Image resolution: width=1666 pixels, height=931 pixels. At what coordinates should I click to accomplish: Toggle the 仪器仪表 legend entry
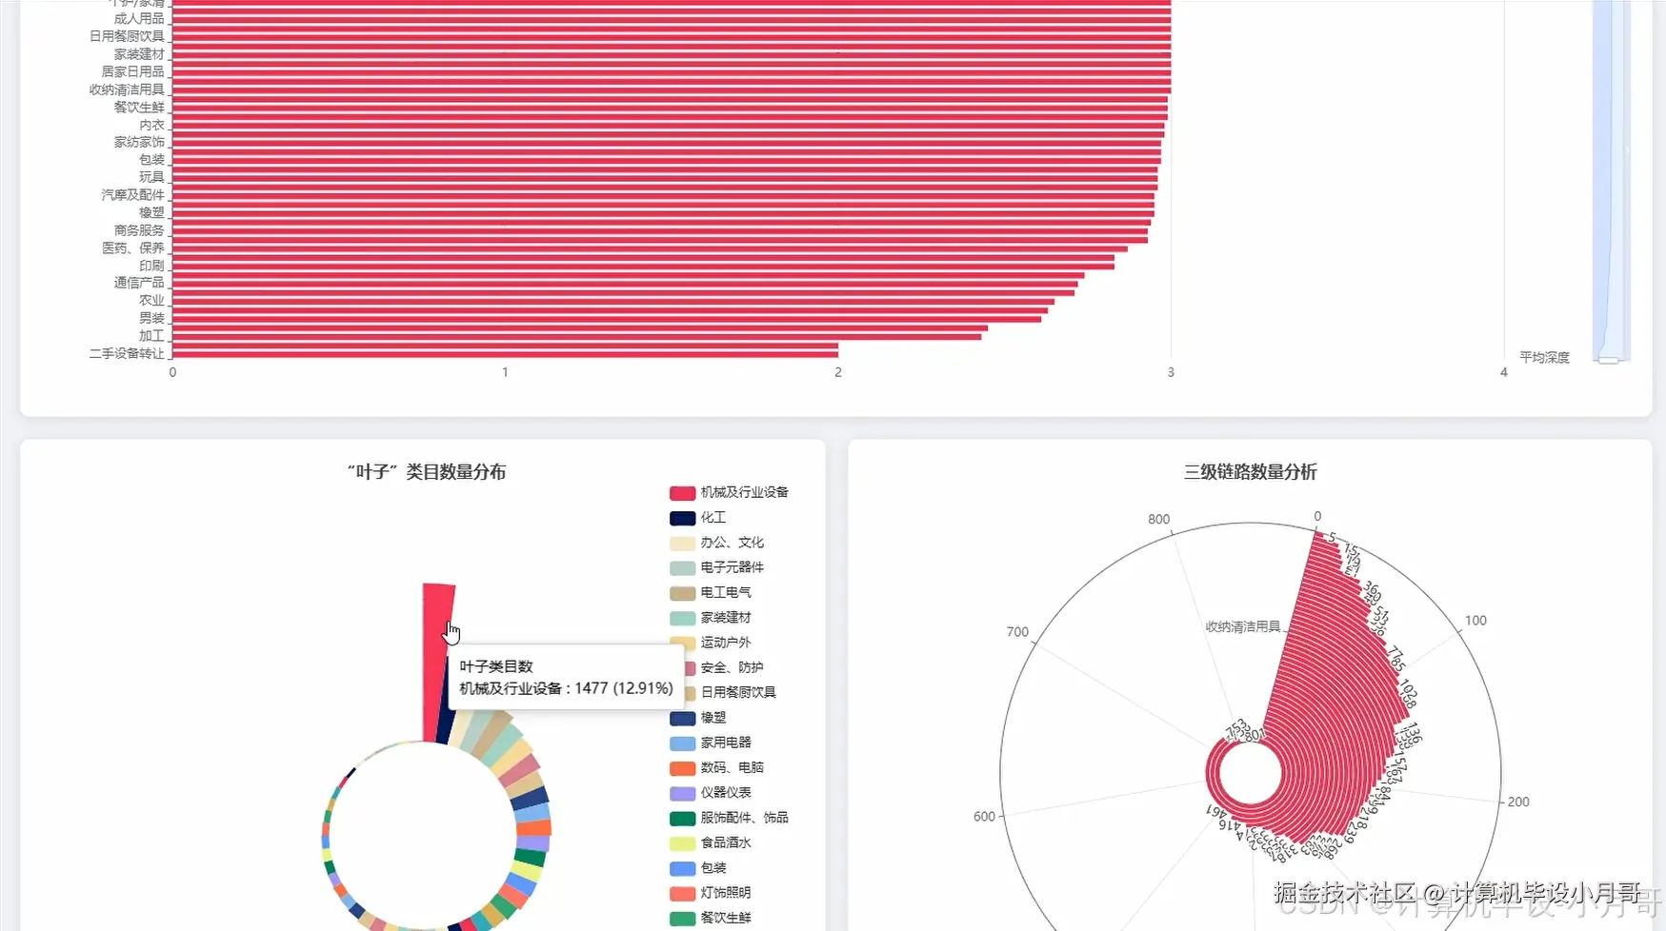[711, 793]
